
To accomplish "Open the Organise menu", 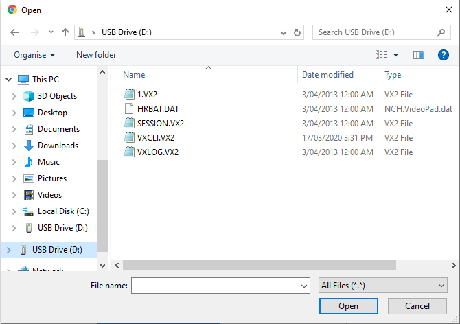I will [x=34, y=55].
